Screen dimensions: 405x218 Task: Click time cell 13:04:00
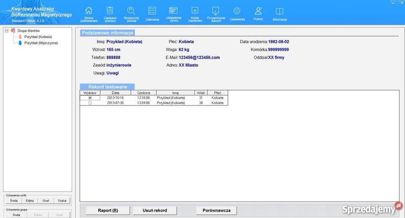pos(143,103)
